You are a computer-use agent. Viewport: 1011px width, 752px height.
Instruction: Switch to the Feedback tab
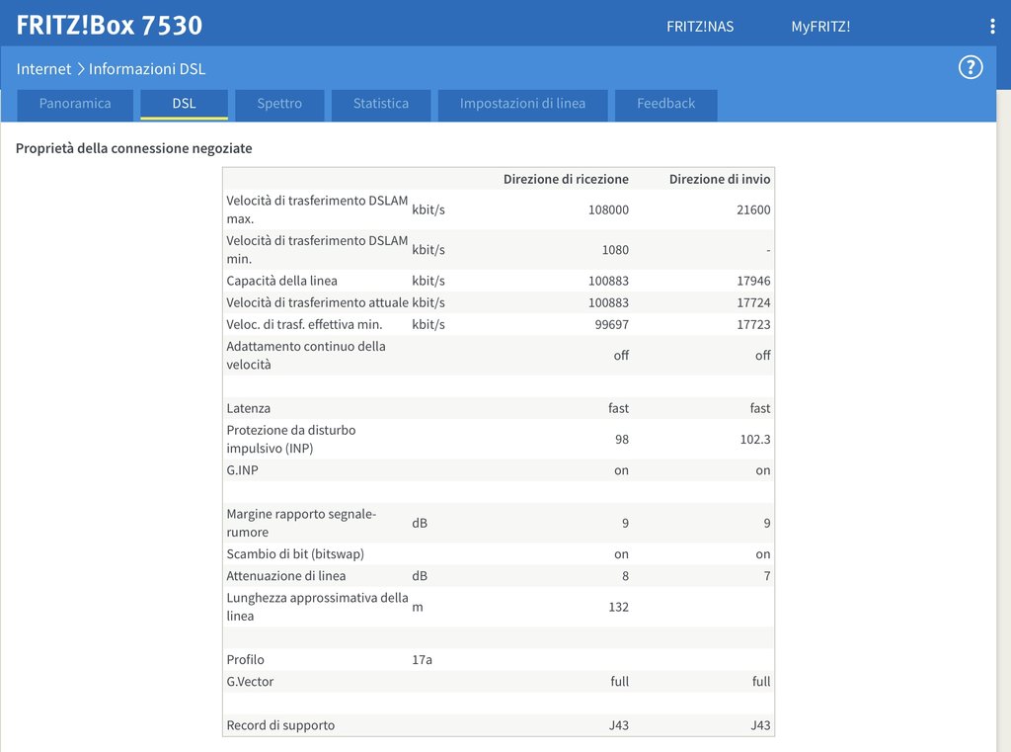665,104
